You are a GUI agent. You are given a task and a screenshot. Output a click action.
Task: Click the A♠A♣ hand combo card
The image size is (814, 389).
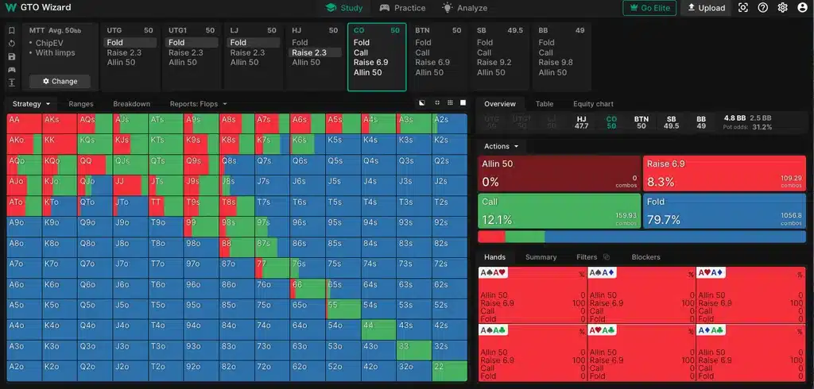click(532, 352)
